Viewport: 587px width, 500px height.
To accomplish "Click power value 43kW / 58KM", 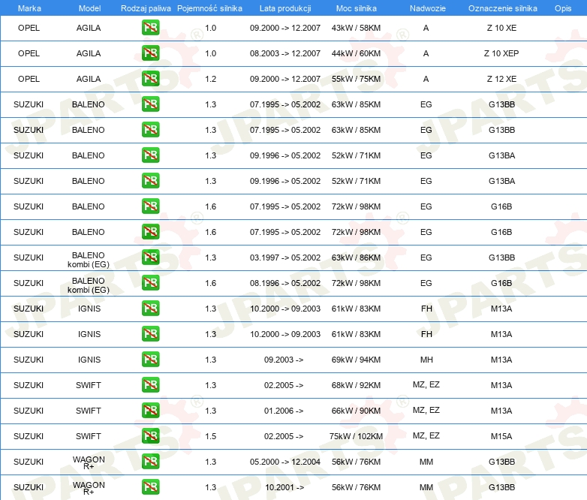I will click(356, 28).
